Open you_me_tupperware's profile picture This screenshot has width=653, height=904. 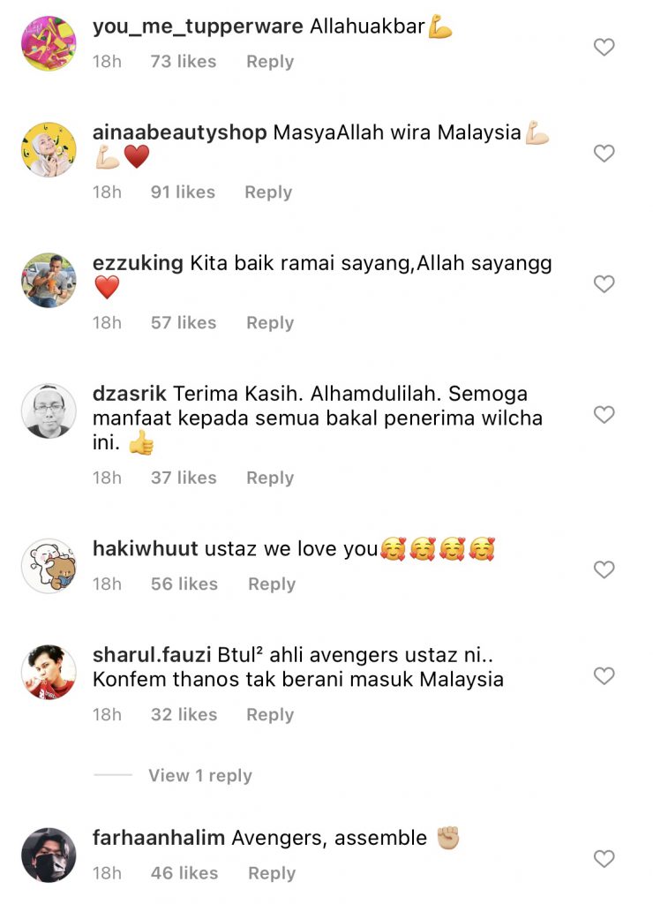click(x=49, y=43)
